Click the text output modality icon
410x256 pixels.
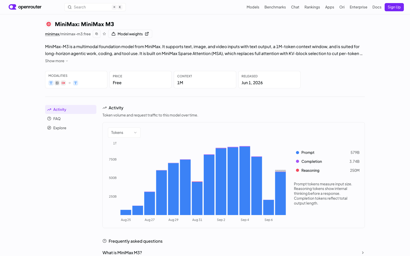76,83
